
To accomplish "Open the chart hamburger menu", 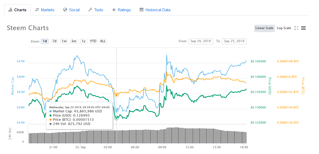I will point(304,28).
